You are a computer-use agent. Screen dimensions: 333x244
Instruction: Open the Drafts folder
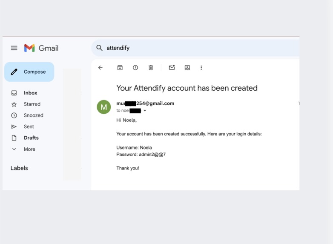[31, 138]
